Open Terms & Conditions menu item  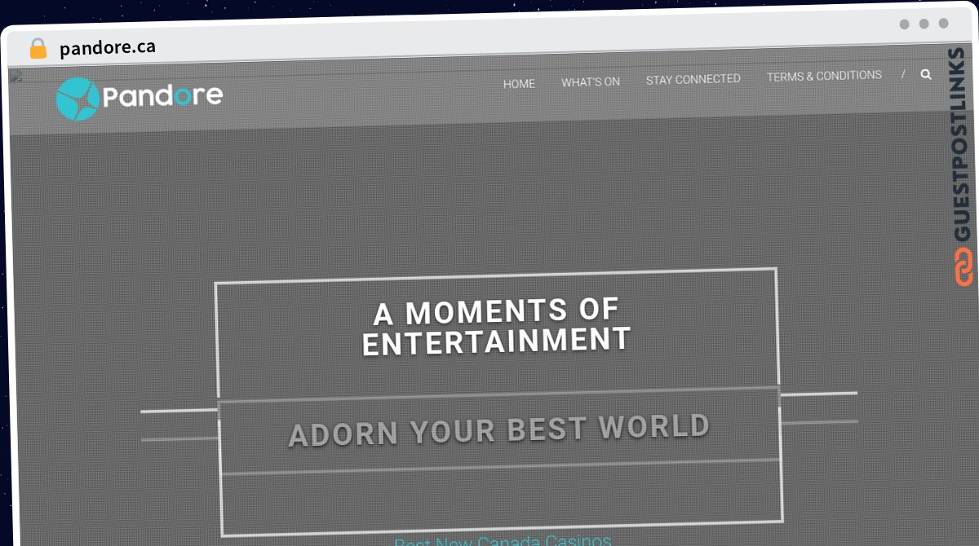click(x=824, y=76)
